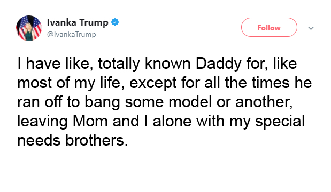Click the word "Daddy" in the tweet
The height and width of the screenshot is (192, 331).
[219, 64]
